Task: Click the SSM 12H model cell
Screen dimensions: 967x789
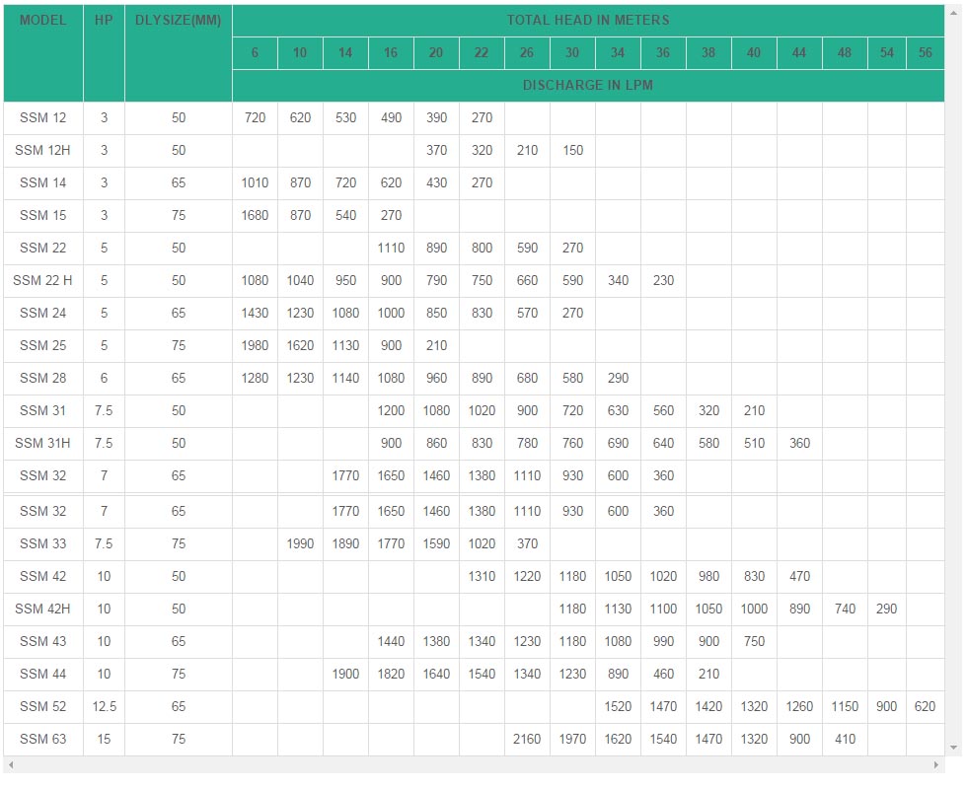Action: (x=43, y=150)
